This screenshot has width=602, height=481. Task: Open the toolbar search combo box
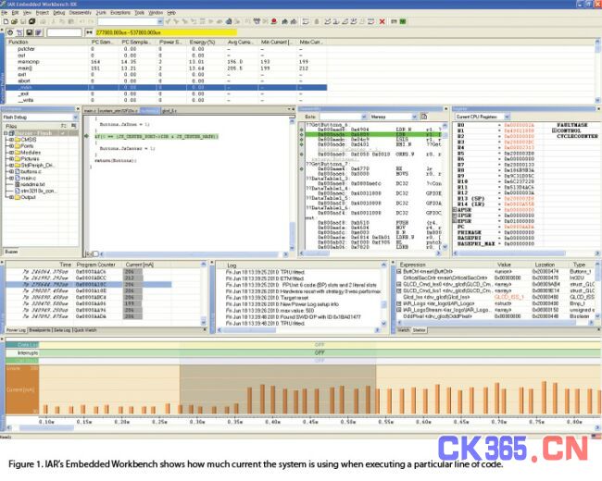pyautogui.click(x=160, y=22)
